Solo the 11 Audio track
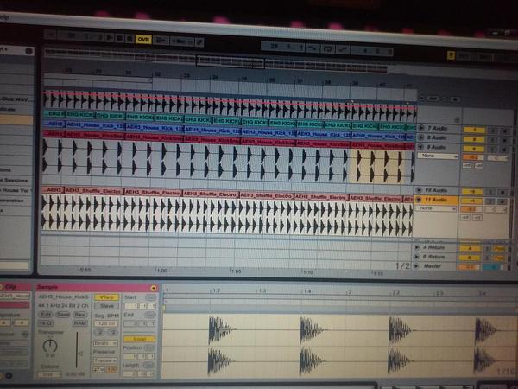This screenshot has height=389, width=518. (x=491, y=201)
